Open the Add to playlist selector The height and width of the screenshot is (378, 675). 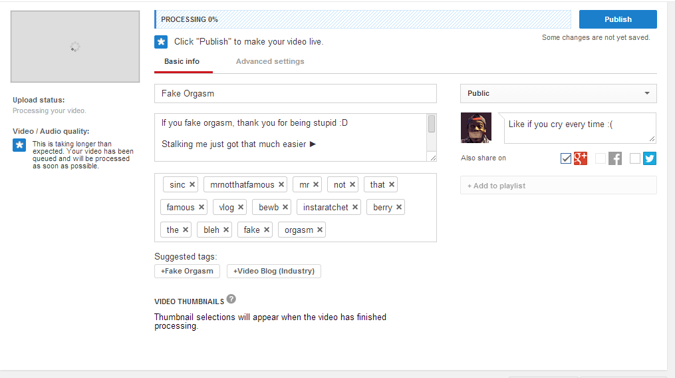click(x=559, y=186)
